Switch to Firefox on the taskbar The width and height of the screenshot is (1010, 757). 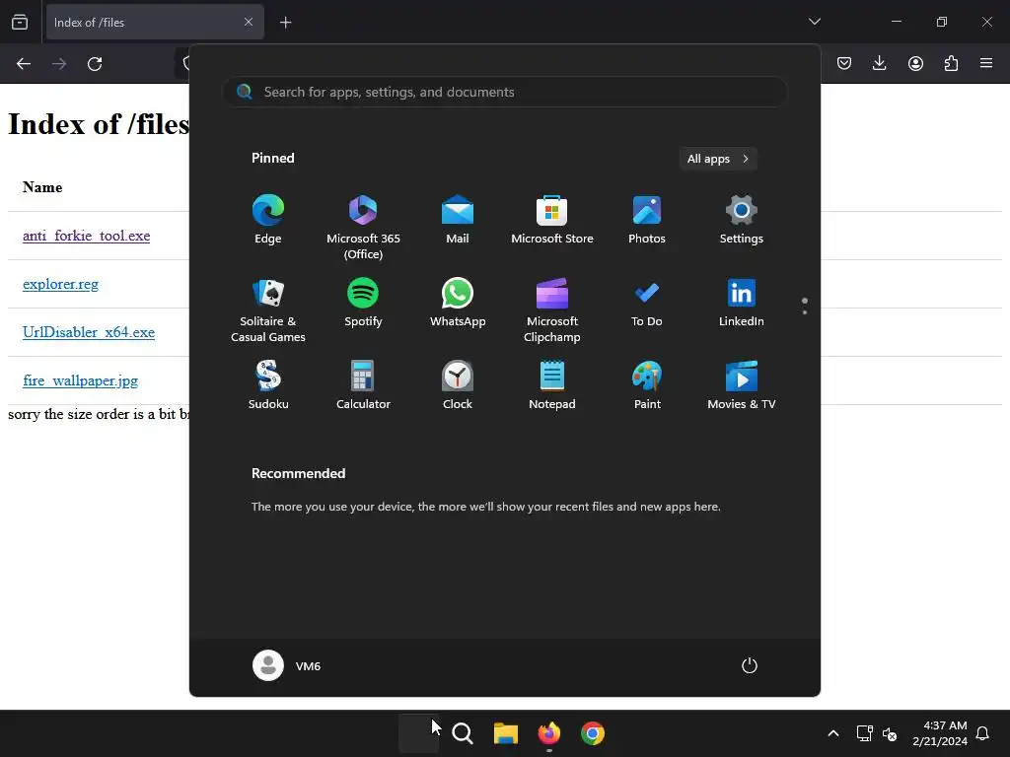pos(548,733)
